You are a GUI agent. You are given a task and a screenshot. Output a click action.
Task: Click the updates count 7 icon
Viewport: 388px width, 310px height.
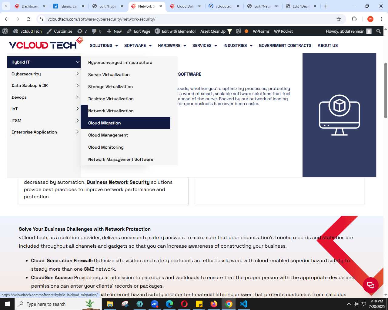point(82,31)
